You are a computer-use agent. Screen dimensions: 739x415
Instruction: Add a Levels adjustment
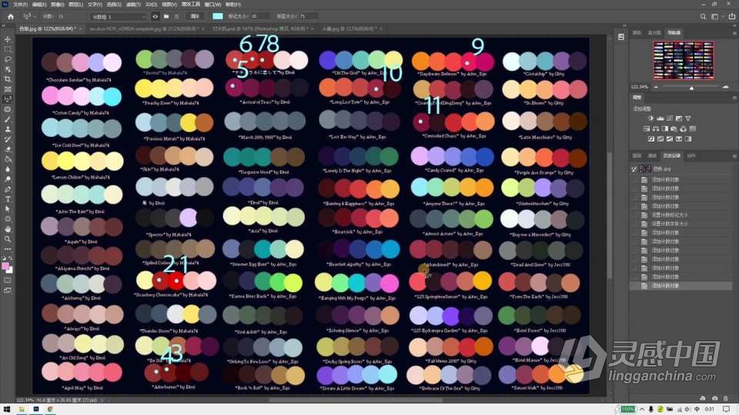click(660, 118)
